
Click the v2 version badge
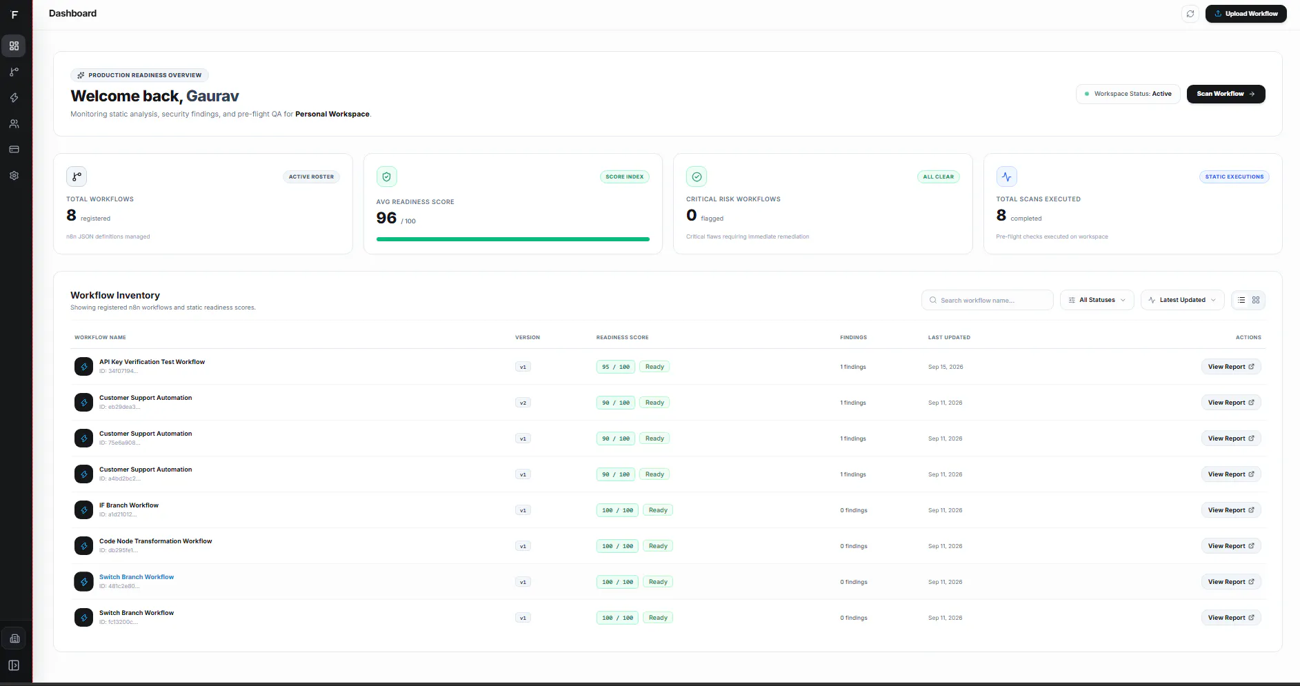tap(523, 403)
